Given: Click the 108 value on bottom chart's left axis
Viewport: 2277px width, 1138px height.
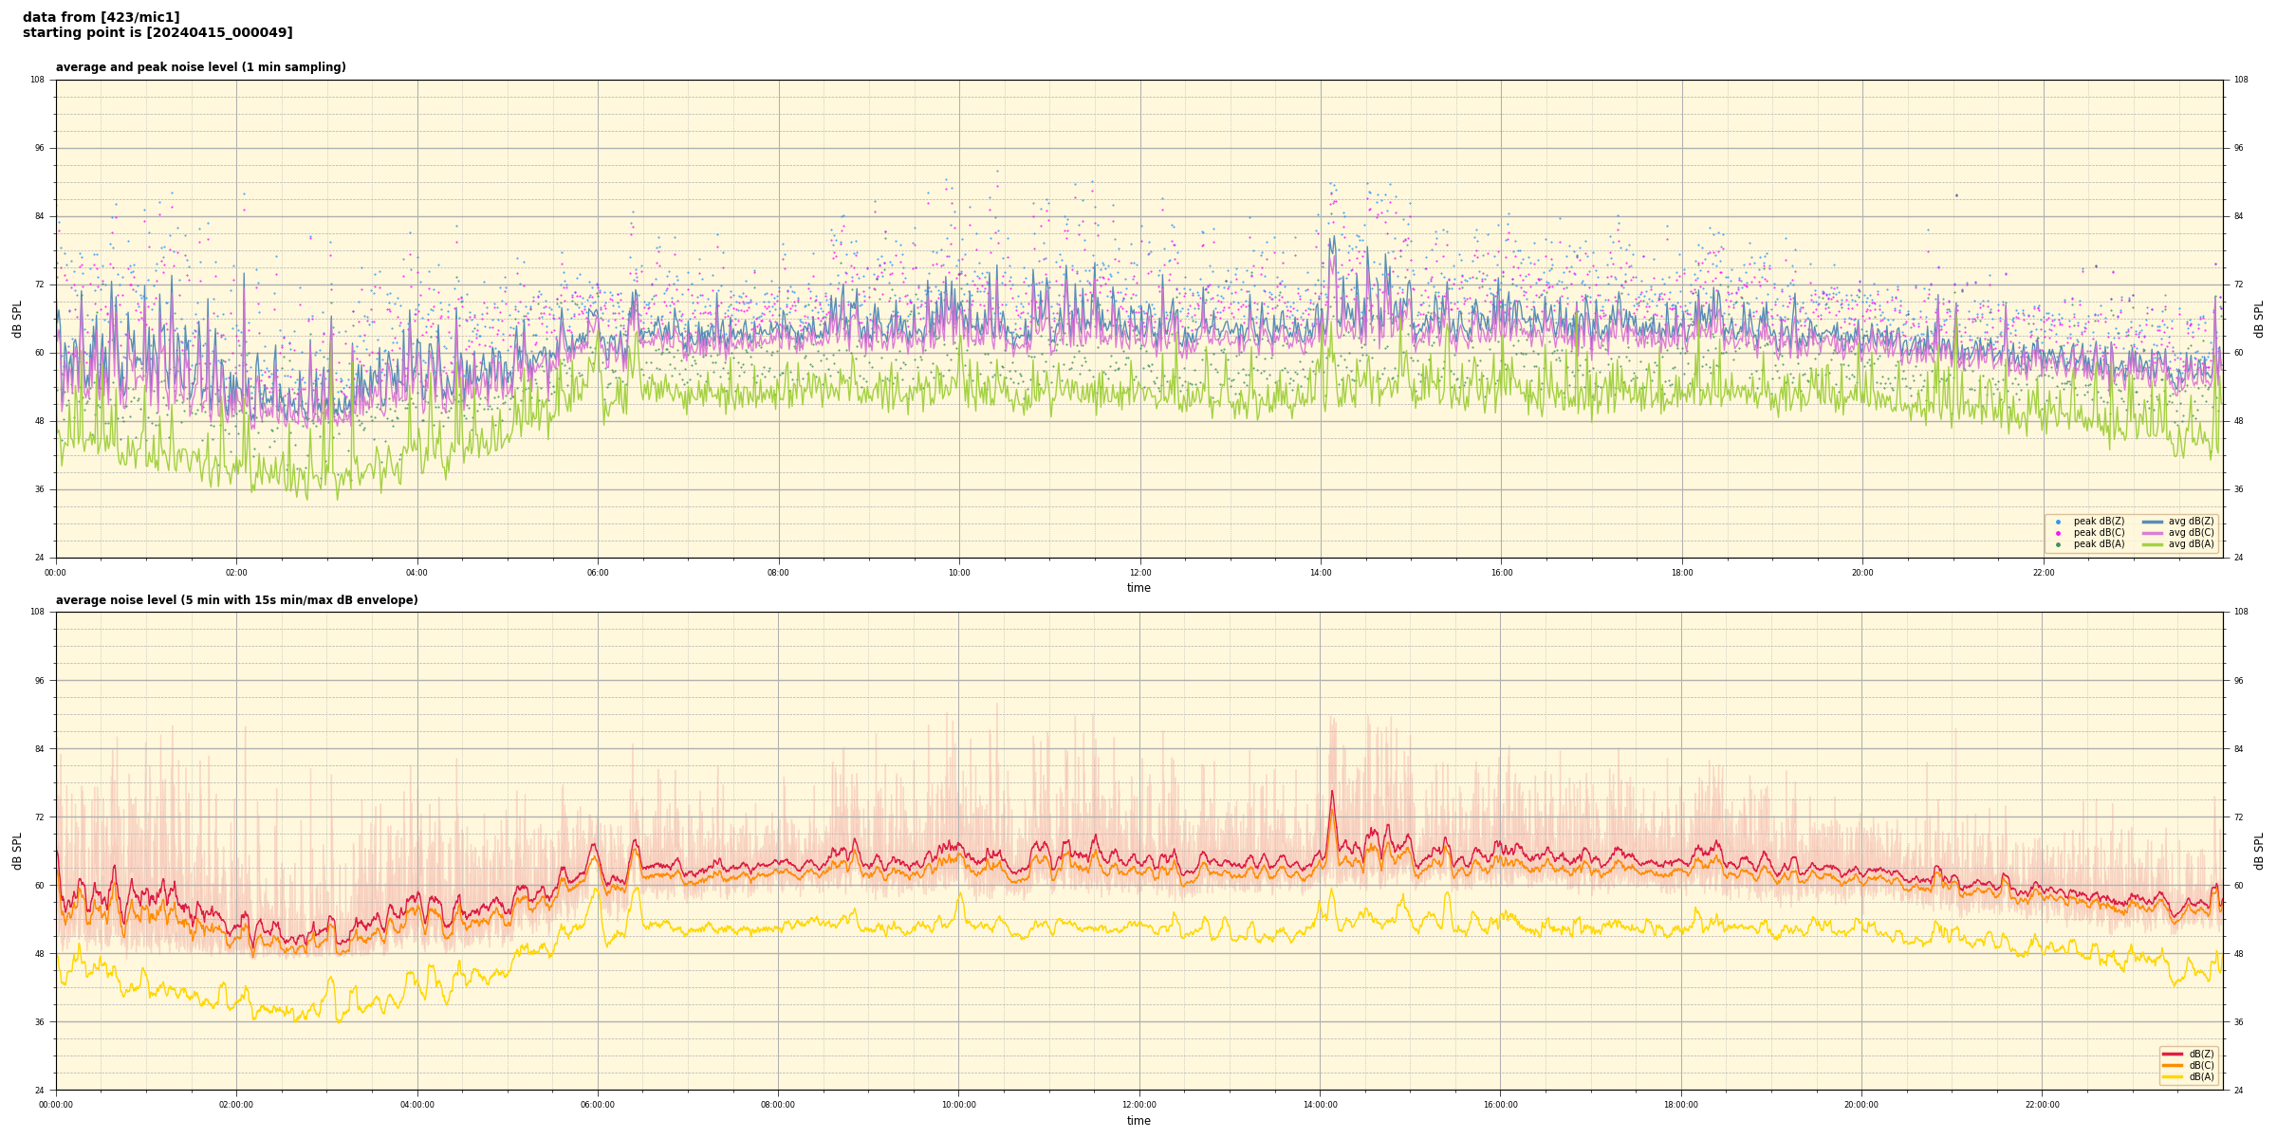Looking at the screenshot, I should (x=37, y=612).
